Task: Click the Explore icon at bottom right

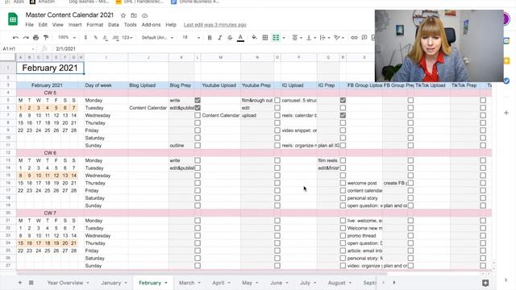Action: point(485,283)
